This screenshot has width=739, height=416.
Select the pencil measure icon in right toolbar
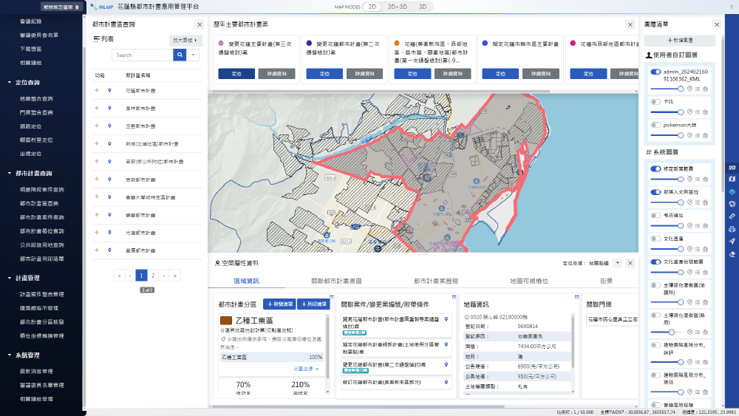[x=732, y=216]
